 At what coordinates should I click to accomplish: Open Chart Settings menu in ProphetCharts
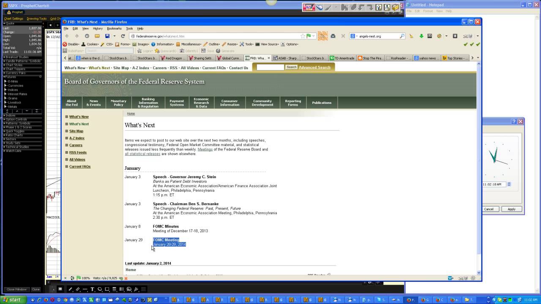coord(14,19)
